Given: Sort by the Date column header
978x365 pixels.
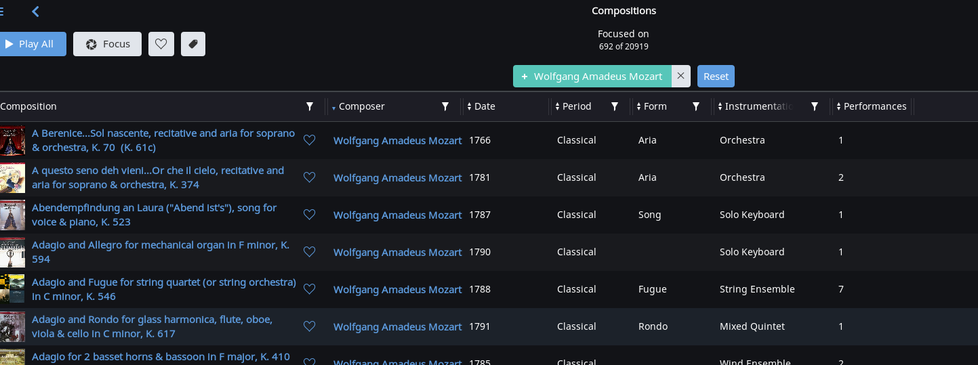Looking at the screenshot, I should 485,106.
